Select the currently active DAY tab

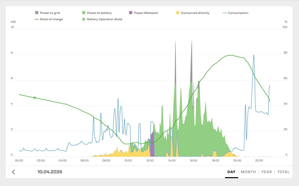click(231, 172)
